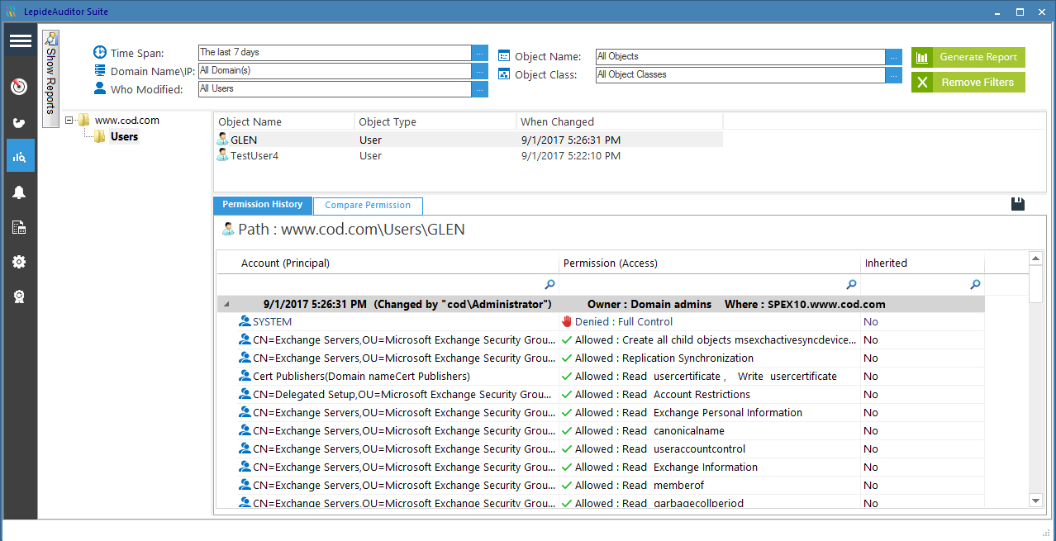The image size is (1056, 541).
Task: Switch to the Compare Permission tab
Action: coord(368,206)
